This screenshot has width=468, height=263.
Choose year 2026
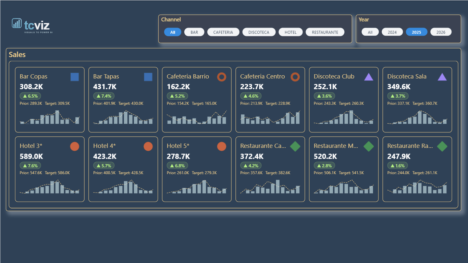coord(441,32)
